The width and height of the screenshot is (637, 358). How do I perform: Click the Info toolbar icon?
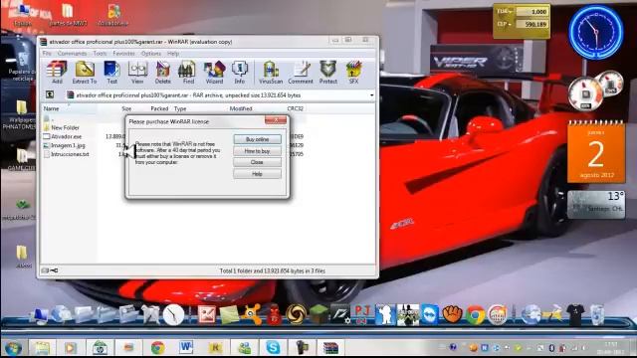coord(239,73)
